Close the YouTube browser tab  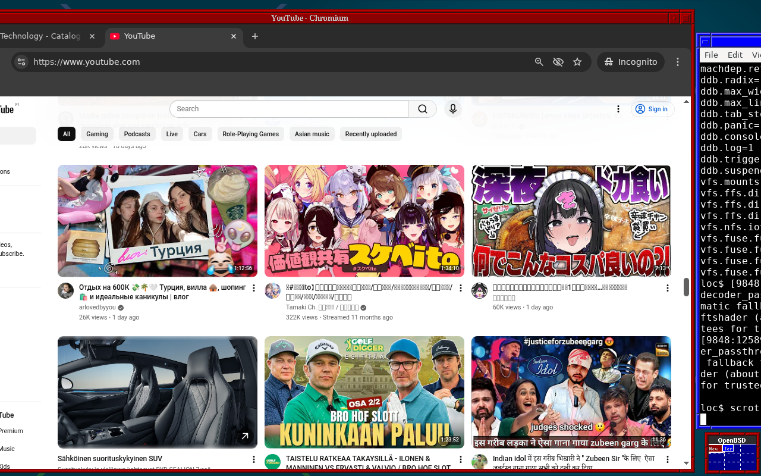234,36
